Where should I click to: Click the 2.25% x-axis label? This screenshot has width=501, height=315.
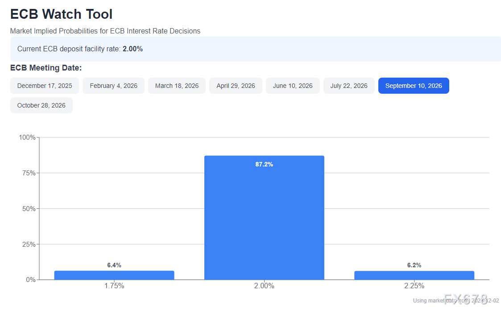(414, 286)
